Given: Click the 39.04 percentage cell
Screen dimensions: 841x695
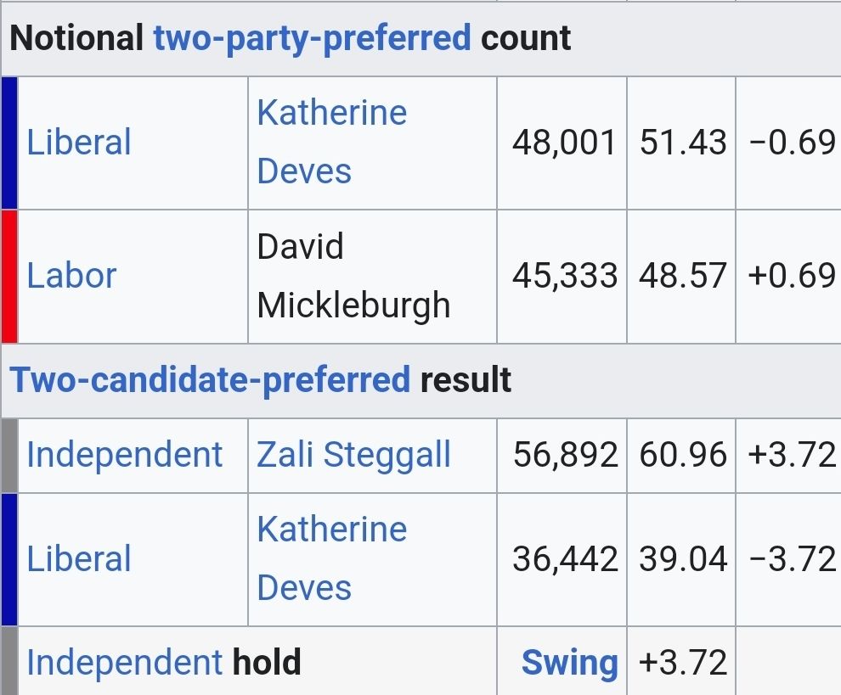Looking at the screenshot, I should 681,559.
